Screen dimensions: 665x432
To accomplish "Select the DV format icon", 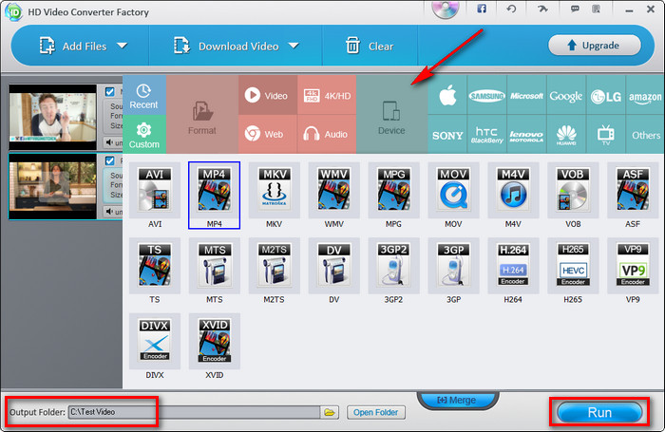I will (x=333, y=266).
